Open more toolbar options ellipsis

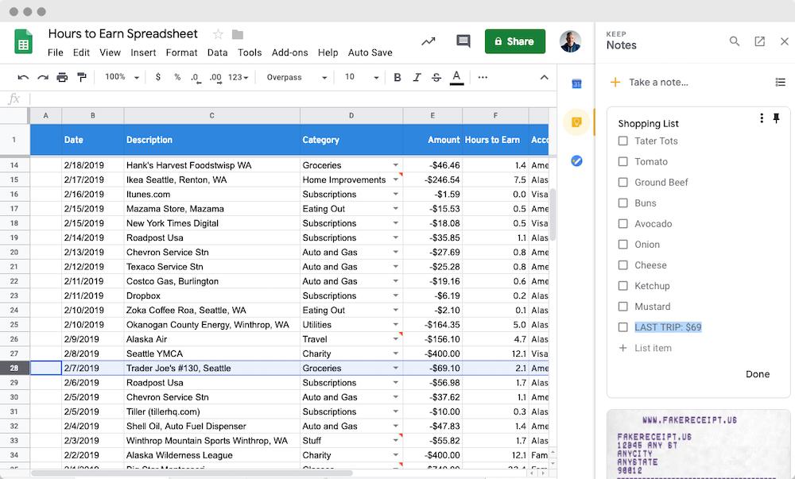[x=483, y=78]
